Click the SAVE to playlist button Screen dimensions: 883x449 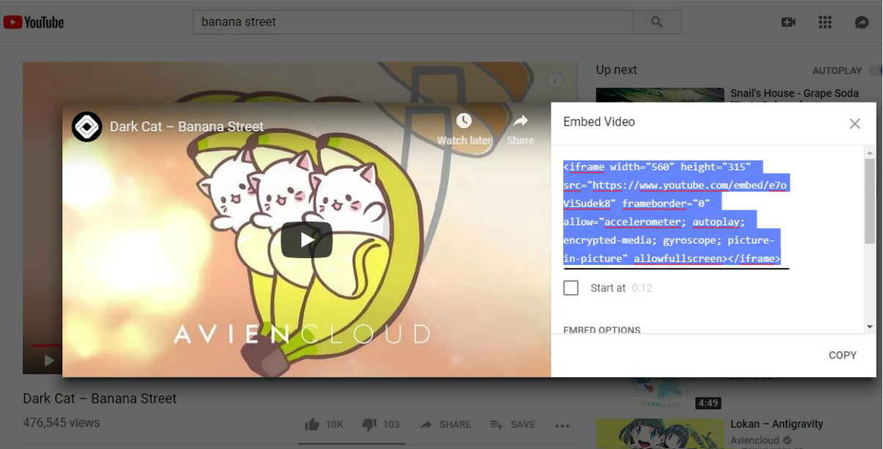(513, 424)
